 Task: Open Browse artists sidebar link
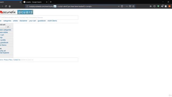[x=4, y=32]
